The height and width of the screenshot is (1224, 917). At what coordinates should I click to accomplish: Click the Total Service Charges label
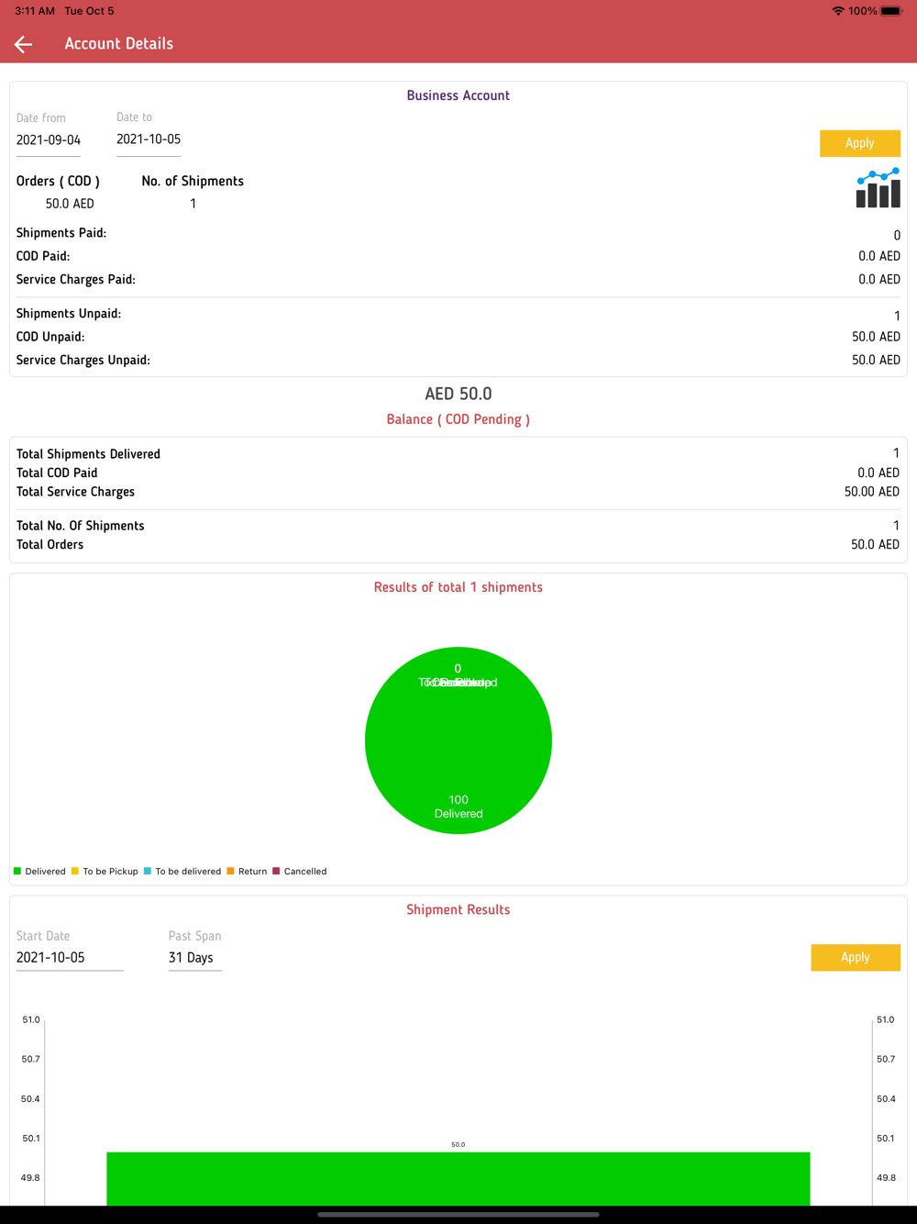point(75,492)
